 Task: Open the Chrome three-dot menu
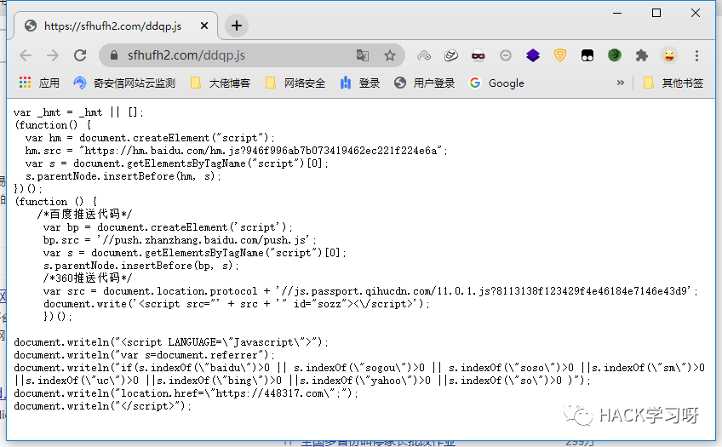pos(696,55)
